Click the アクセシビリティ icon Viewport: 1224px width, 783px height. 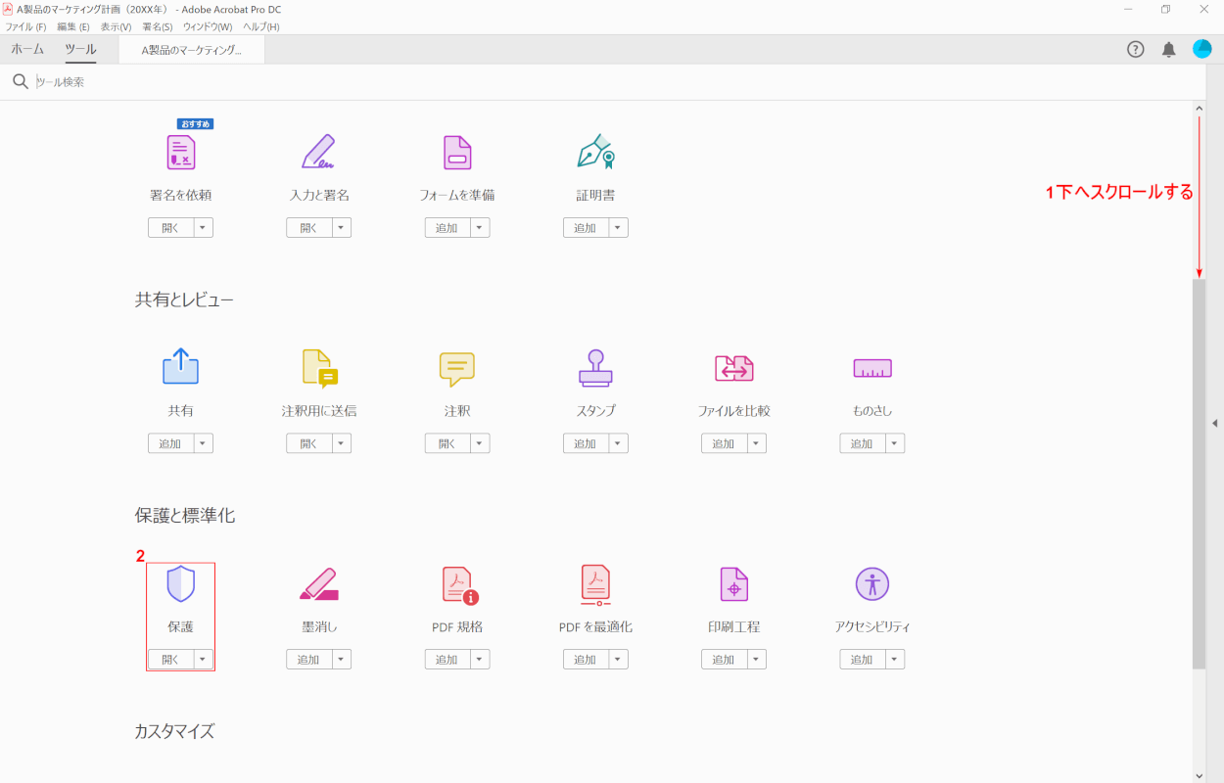(x=871, y=584)
